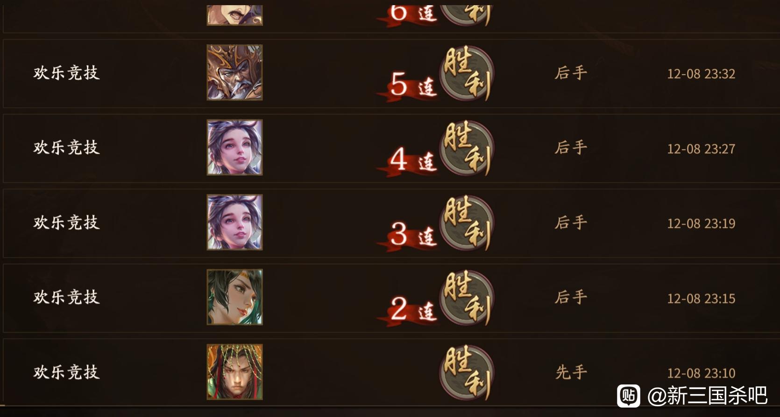Select the 欢乐竞技 label of the 23:32 match
Screen dimensions: 780x417
[x=66, y=73]
